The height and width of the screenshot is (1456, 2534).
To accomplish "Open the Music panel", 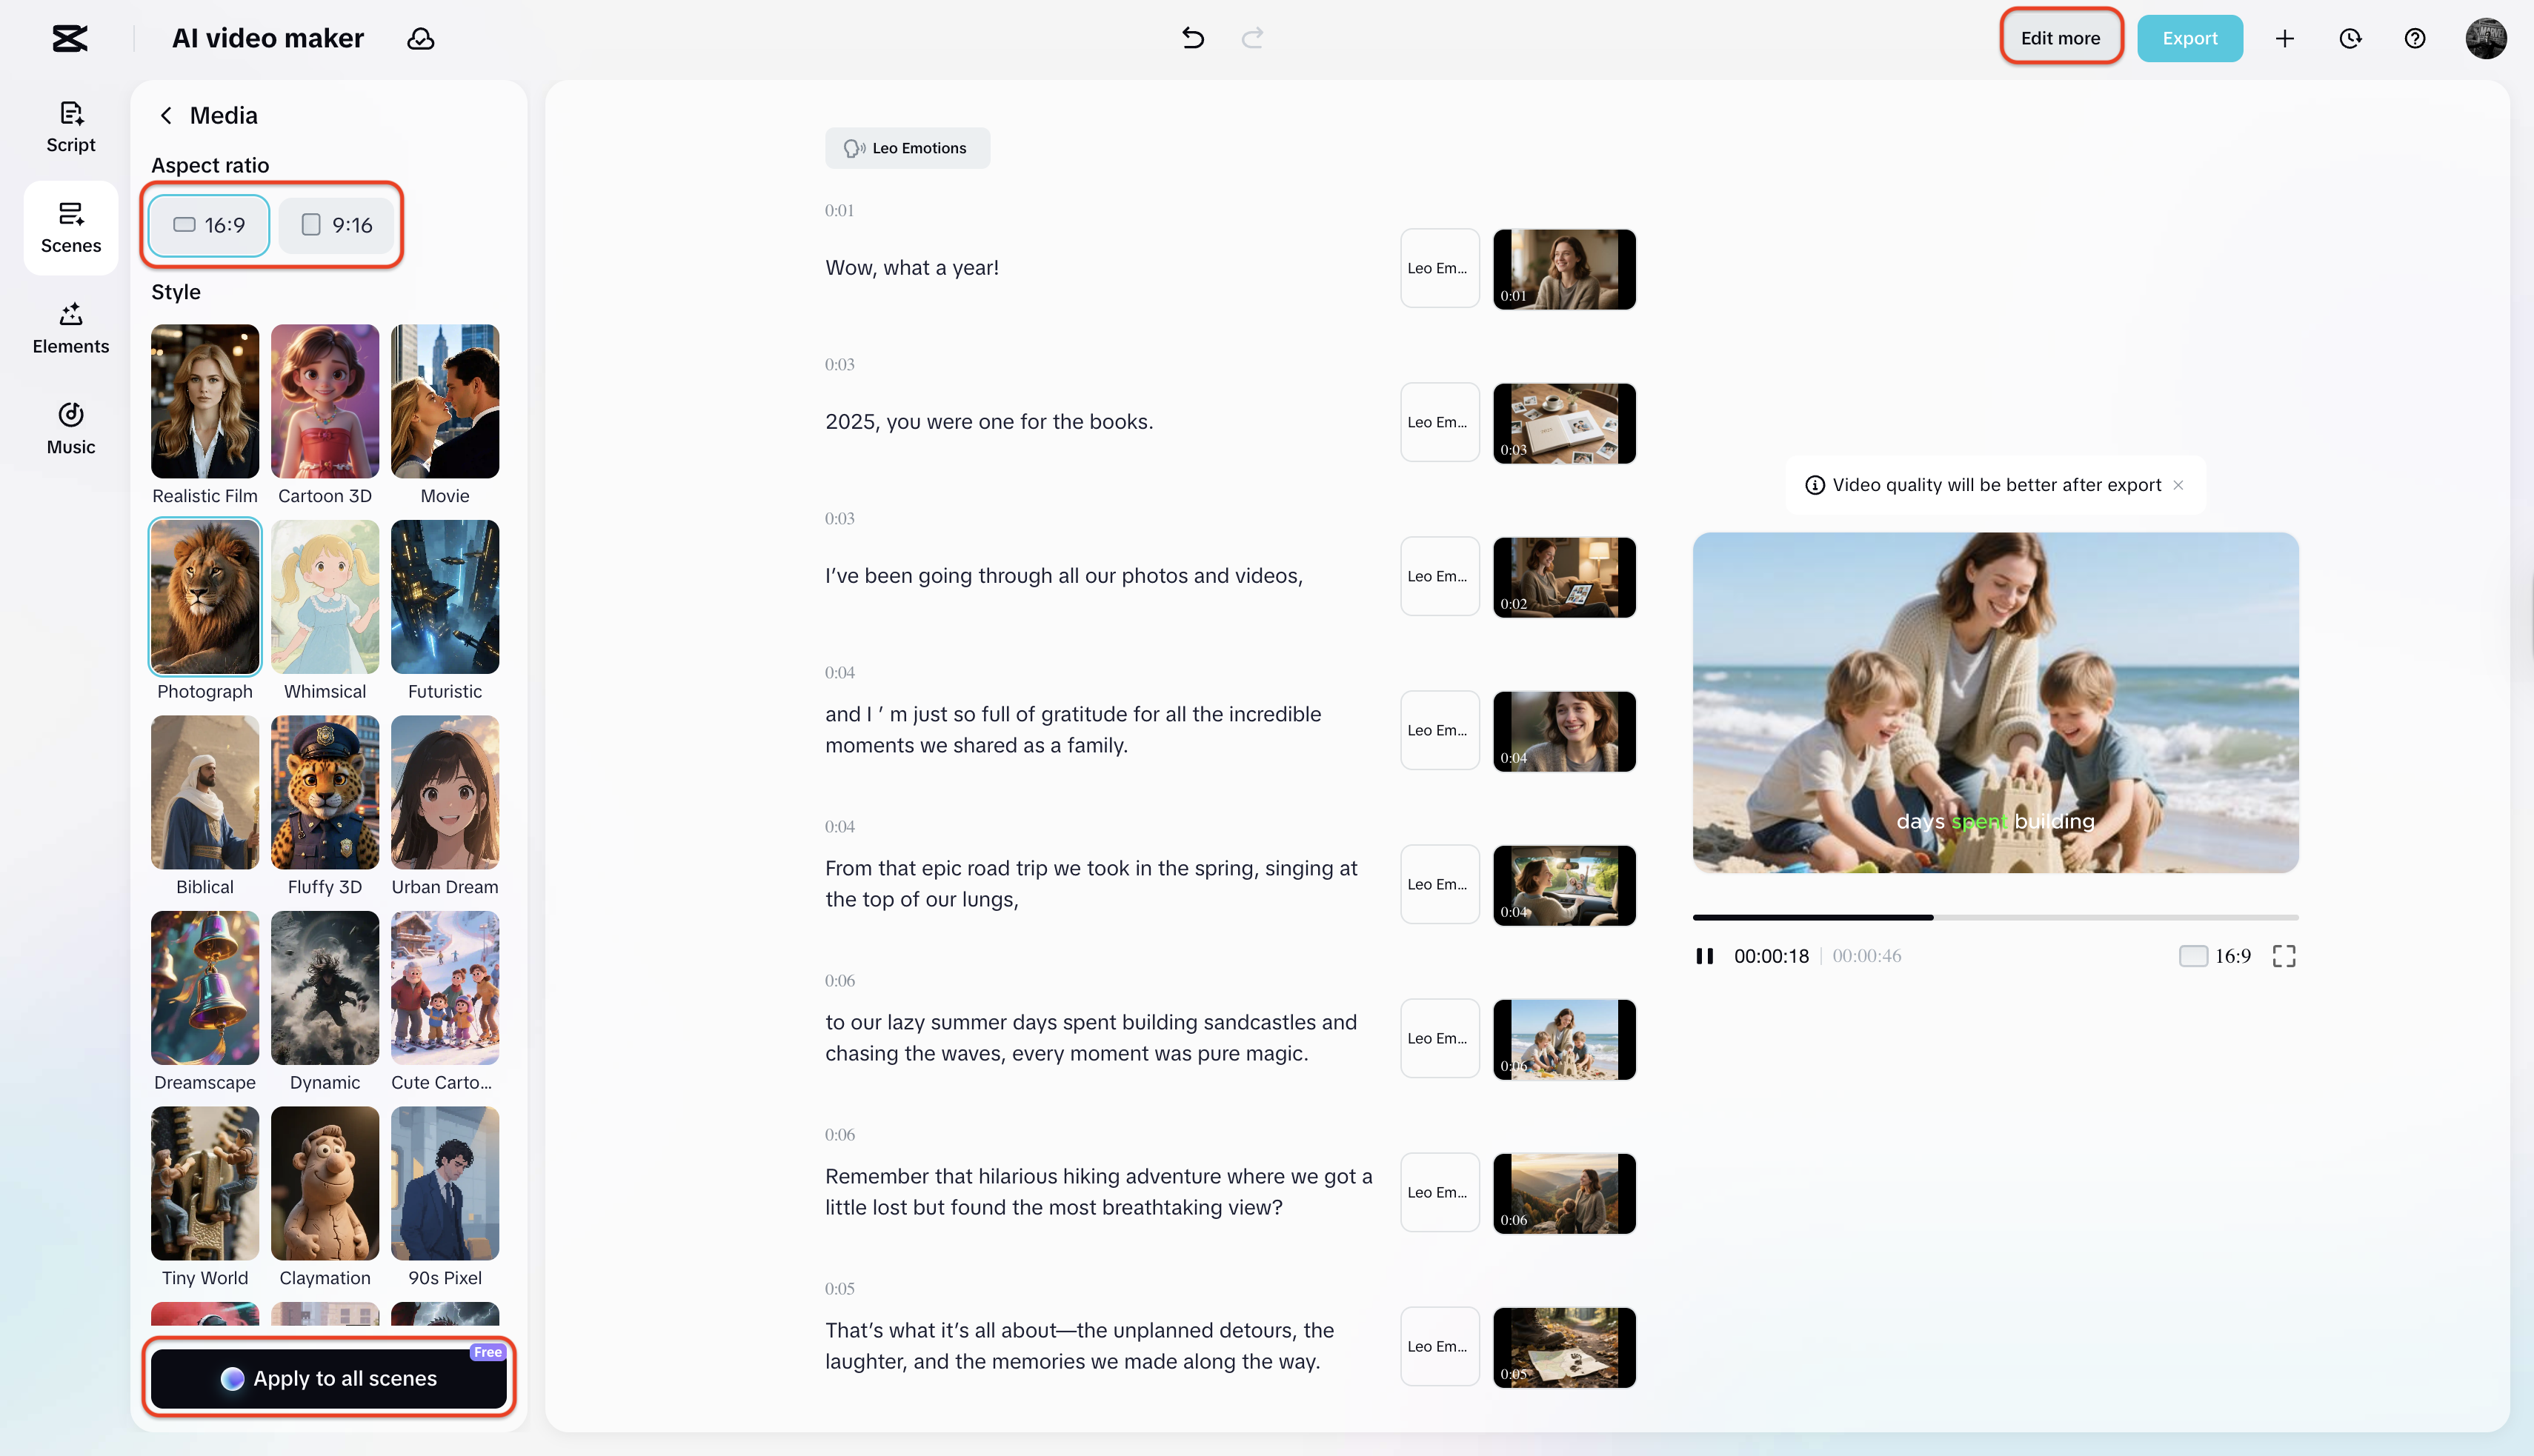I will click(69, 428).
